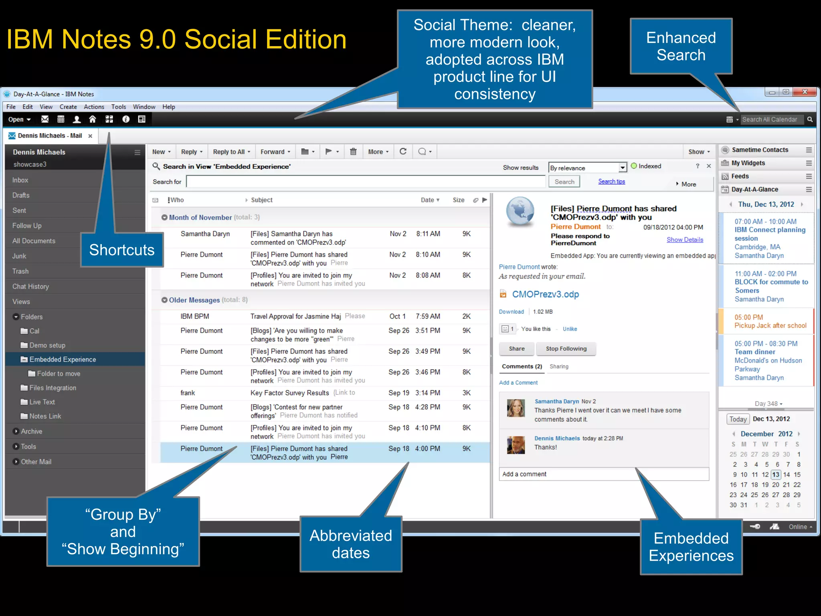821x616 pixels.
Task: Open the Tools menu
Action: (119, 107)
